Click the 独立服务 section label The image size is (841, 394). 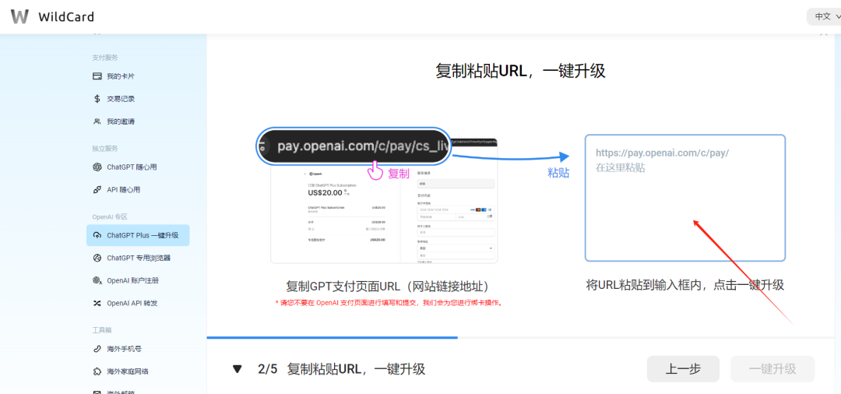[x=104, y=148]
